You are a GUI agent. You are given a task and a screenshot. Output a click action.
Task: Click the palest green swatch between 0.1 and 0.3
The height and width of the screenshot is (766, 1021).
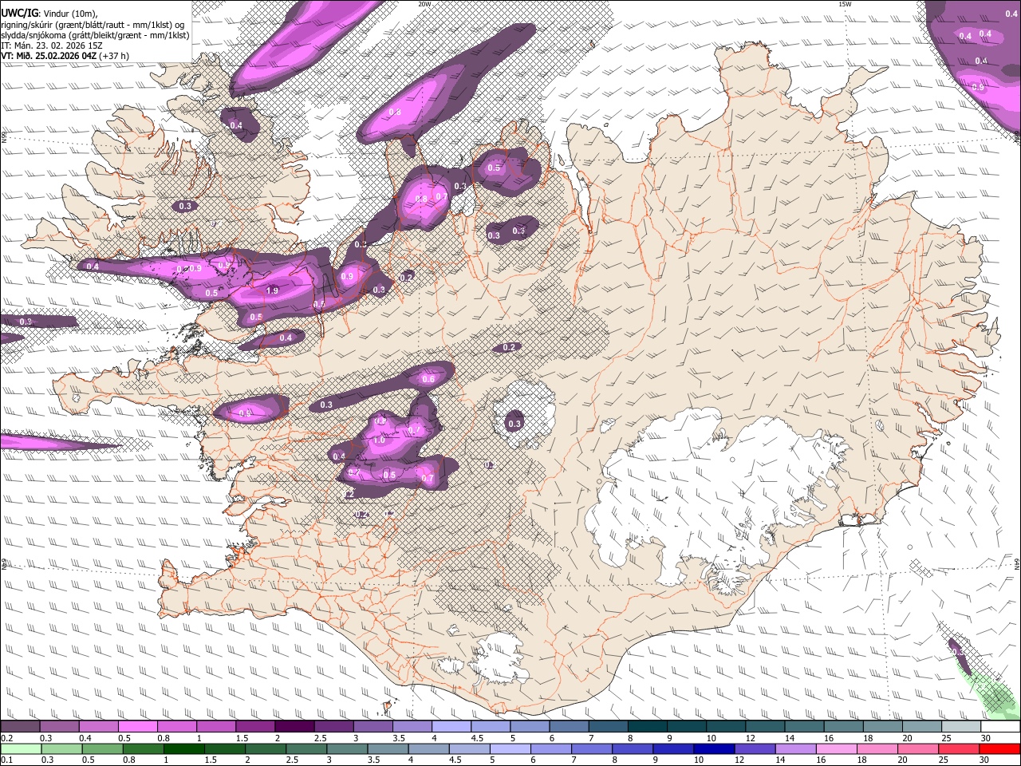(x=21, y=748)
